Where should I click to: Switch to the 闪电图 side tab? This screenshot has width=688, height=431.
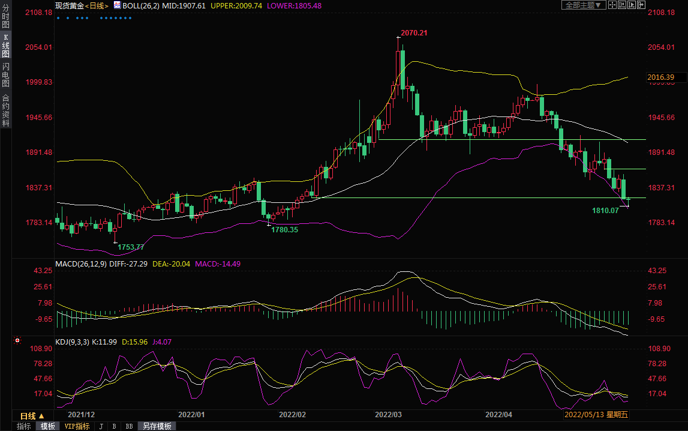point(5,74)
